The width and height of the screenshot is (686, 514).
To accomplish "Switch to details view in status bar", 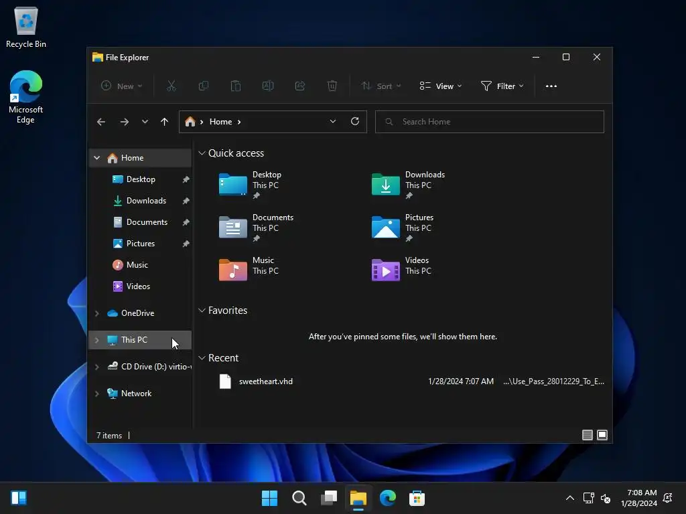I will pos(588,435).
